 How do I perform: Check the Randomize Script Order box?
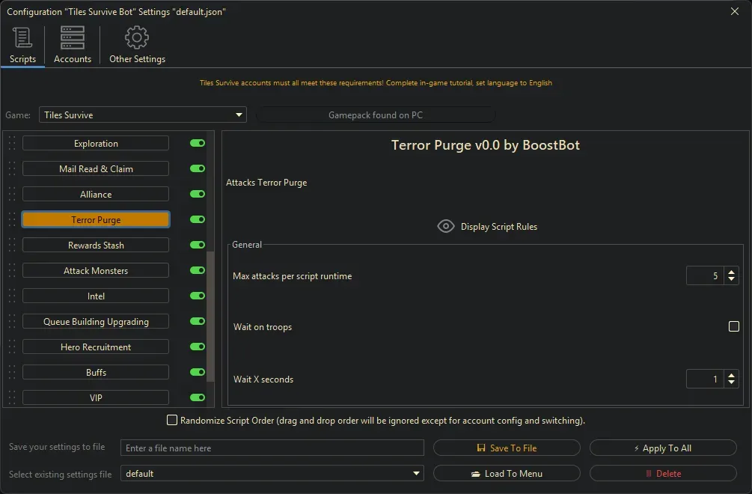pyautogui.click(x=172, y=421)
